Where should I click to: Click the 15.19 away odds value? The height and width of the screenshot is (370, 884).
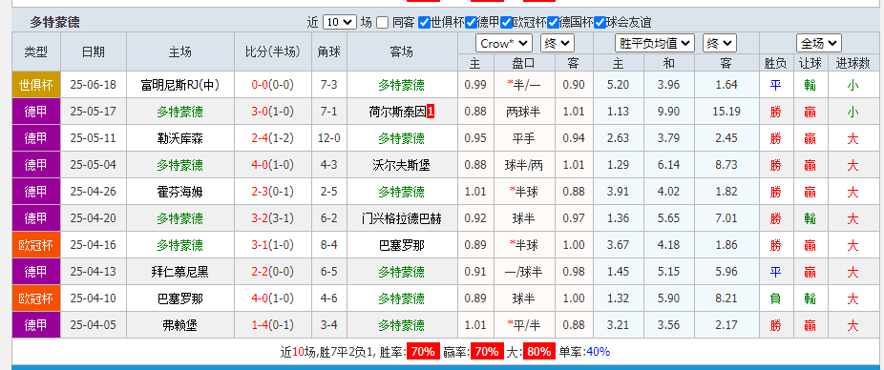click(x=726, y=112)
